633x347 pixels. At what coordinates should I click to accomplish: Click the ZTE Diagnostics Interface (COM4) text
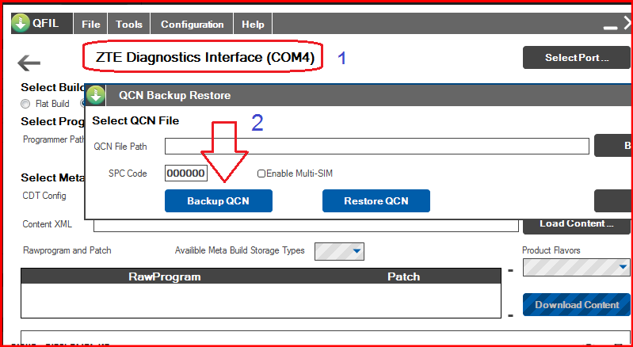pos(204,57)
